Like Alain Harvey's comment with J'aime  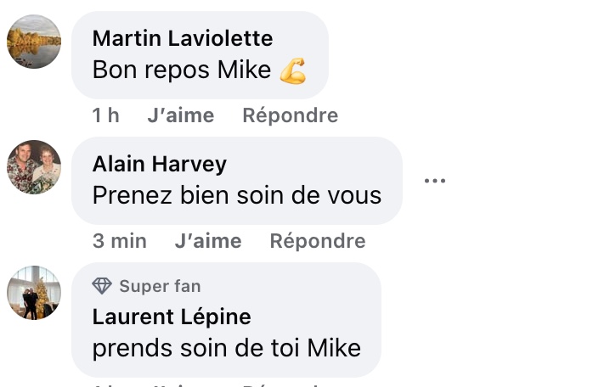click(x=208, y=241)
